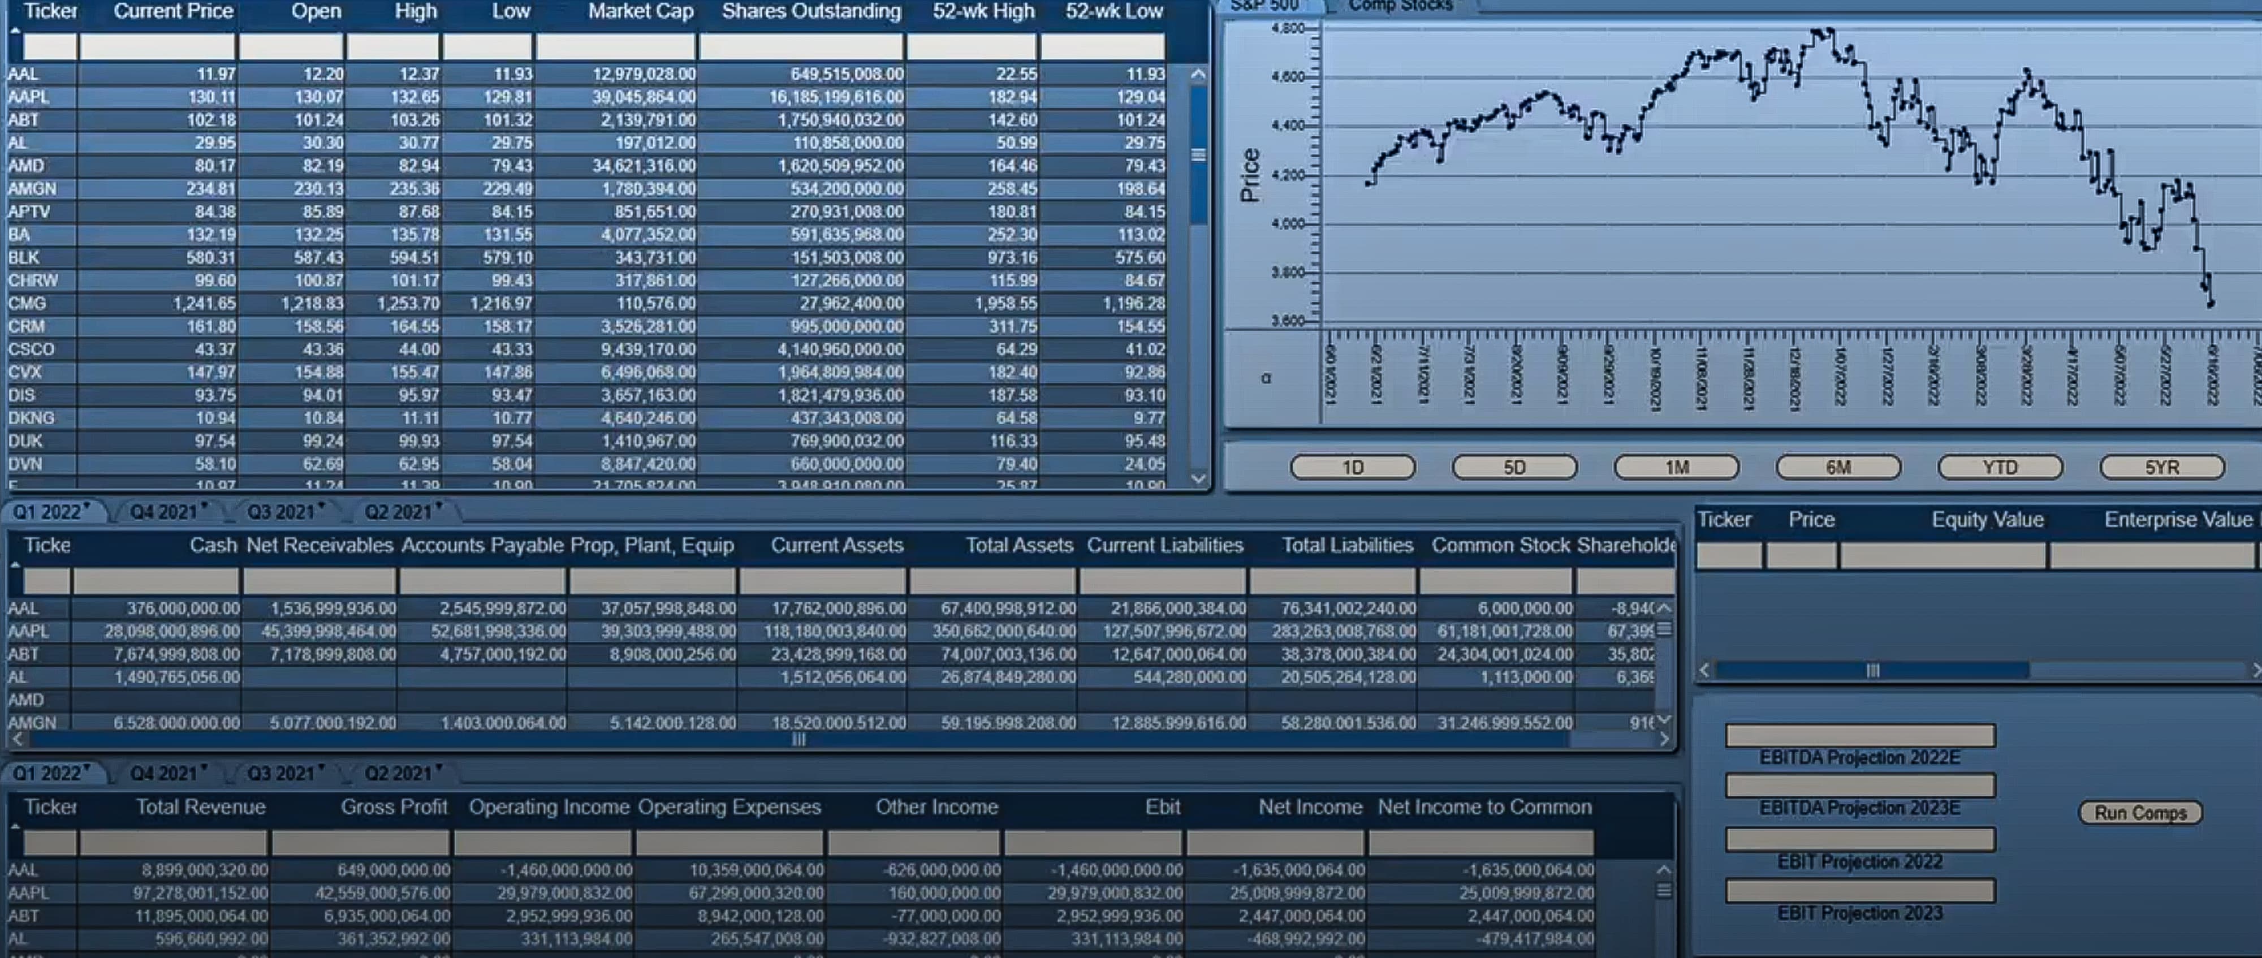Click BA 52-wk high value 252.30

tap(1012, 235)
